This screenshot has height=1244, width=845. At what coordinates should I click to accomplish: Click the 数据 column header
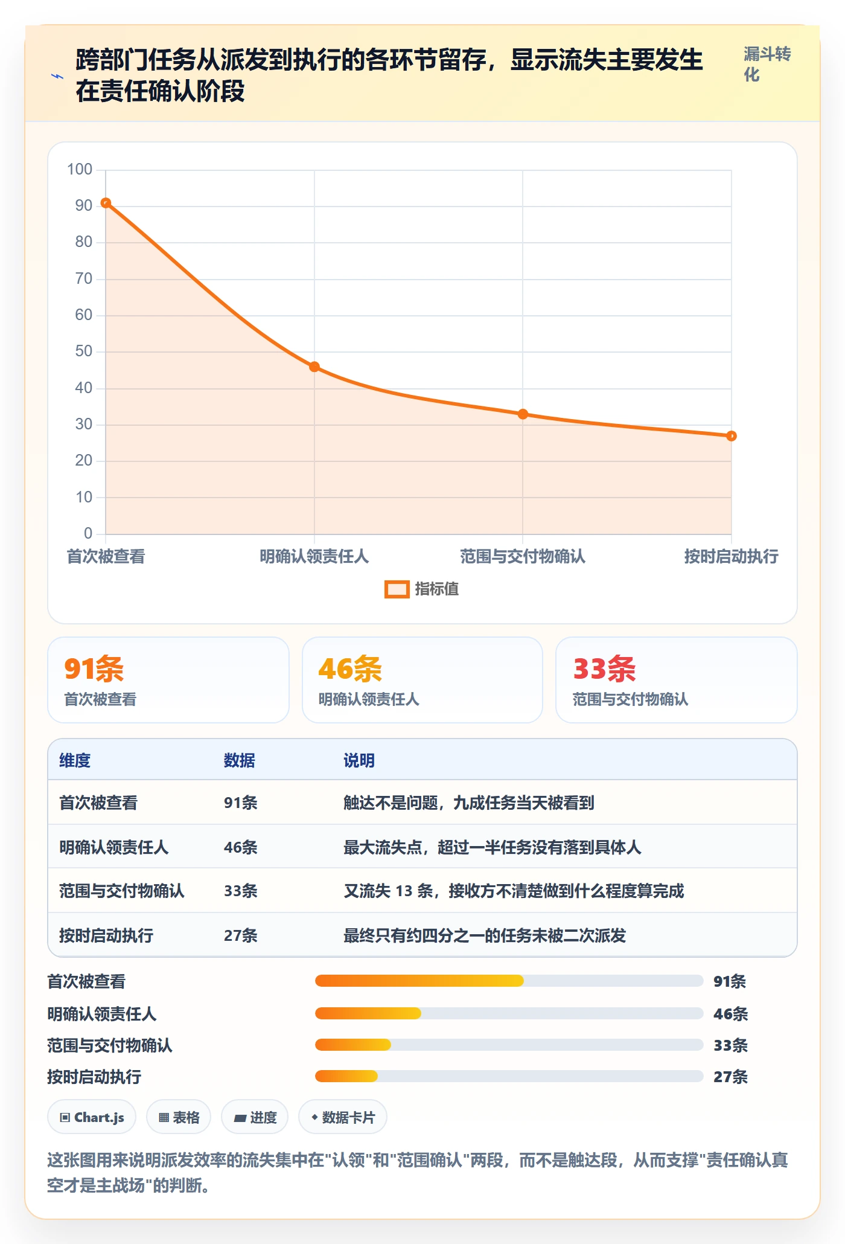240,760
